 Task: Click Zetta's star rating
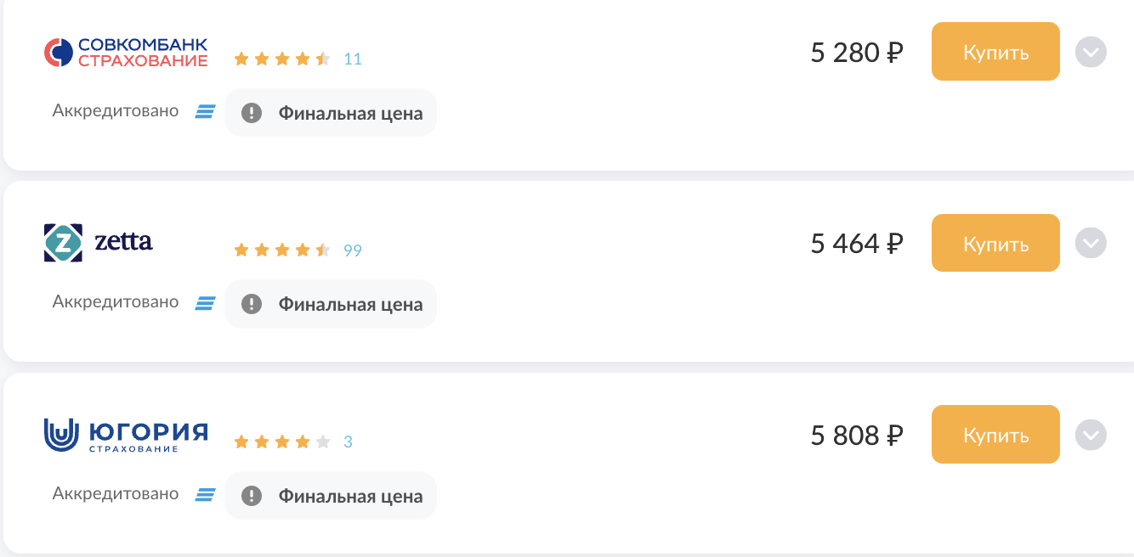tap(282, 250)
